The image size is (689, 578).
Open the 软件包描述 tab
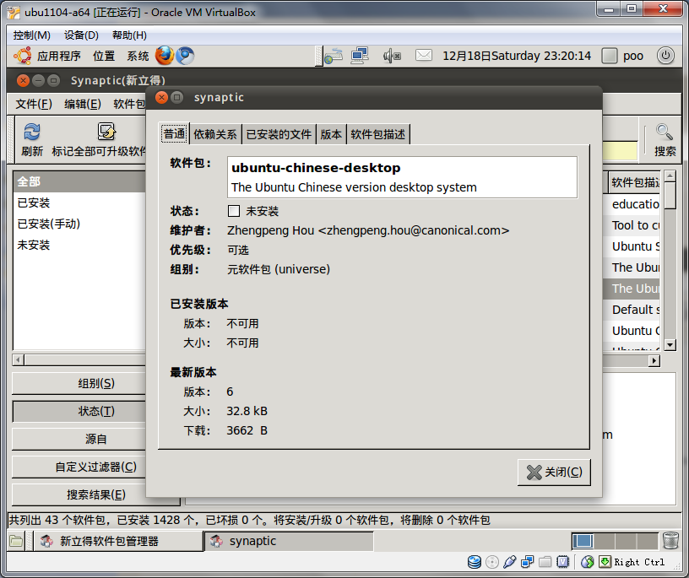click(x=378, y=134)
